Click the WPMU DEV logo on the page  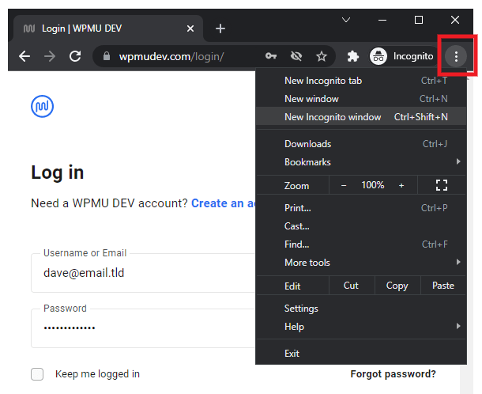(x=42, y=106)
